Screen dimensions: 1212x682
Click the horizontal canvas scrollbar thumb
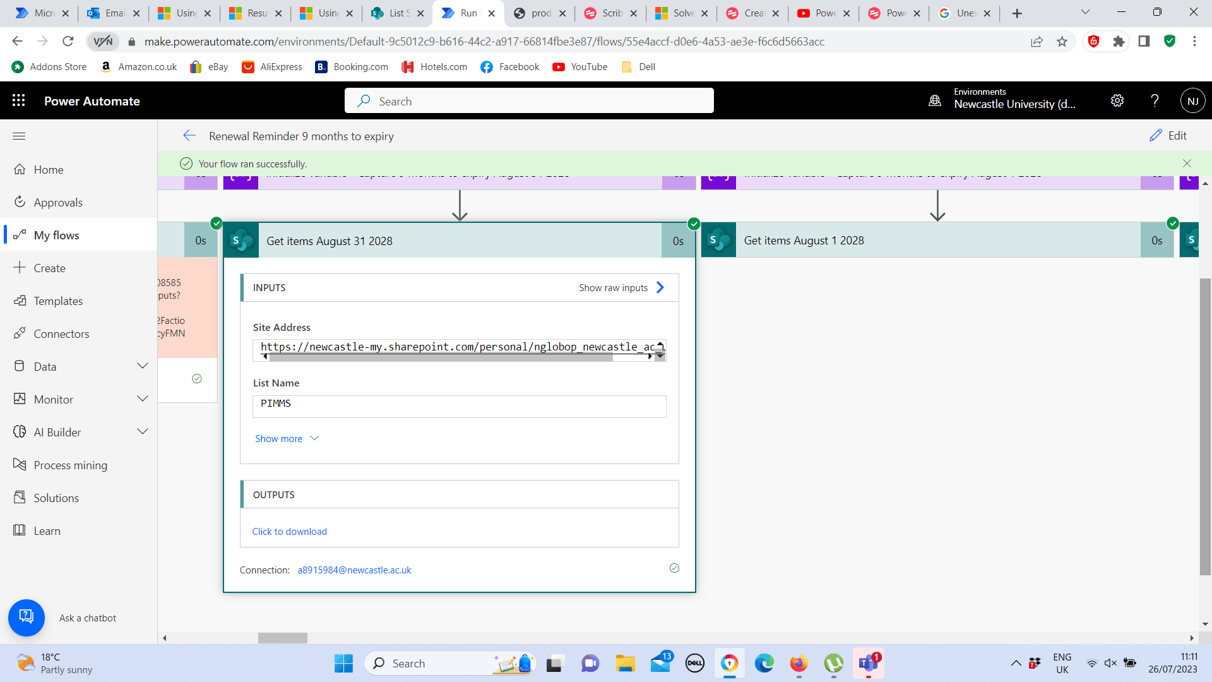(282, 638)
